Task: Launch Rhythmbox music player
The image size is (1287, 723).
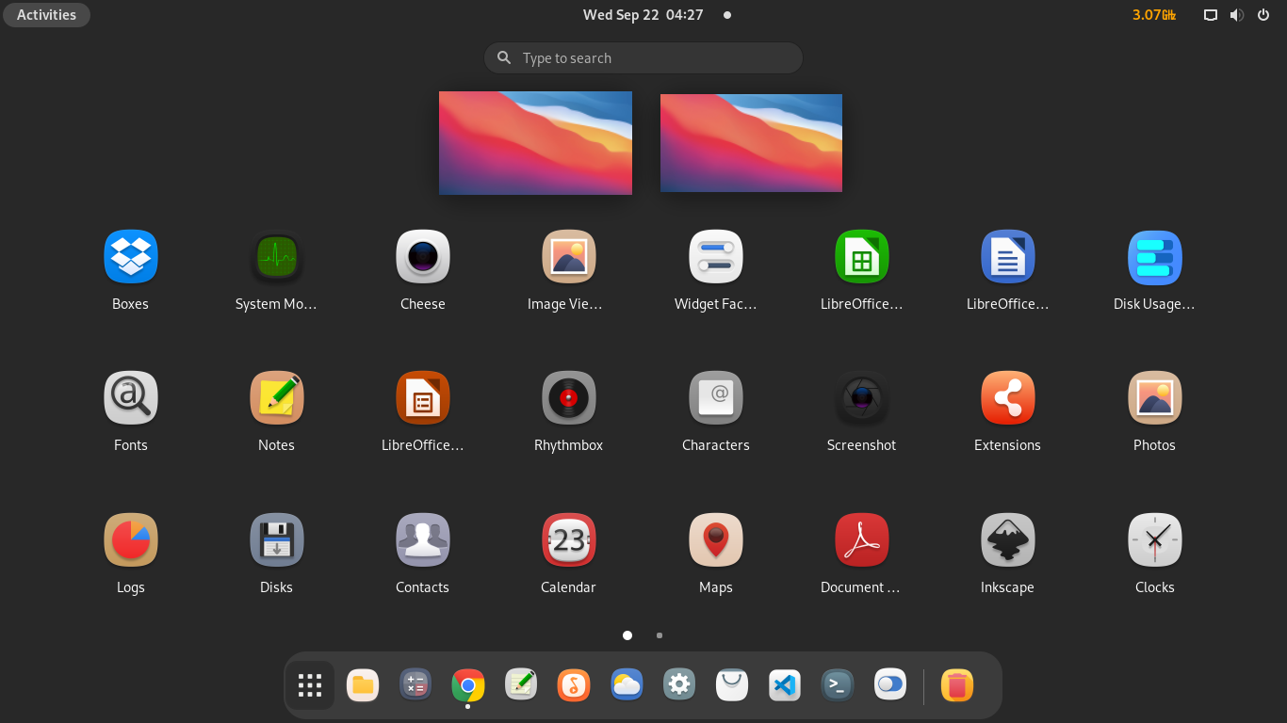Action: click(568, 398)
